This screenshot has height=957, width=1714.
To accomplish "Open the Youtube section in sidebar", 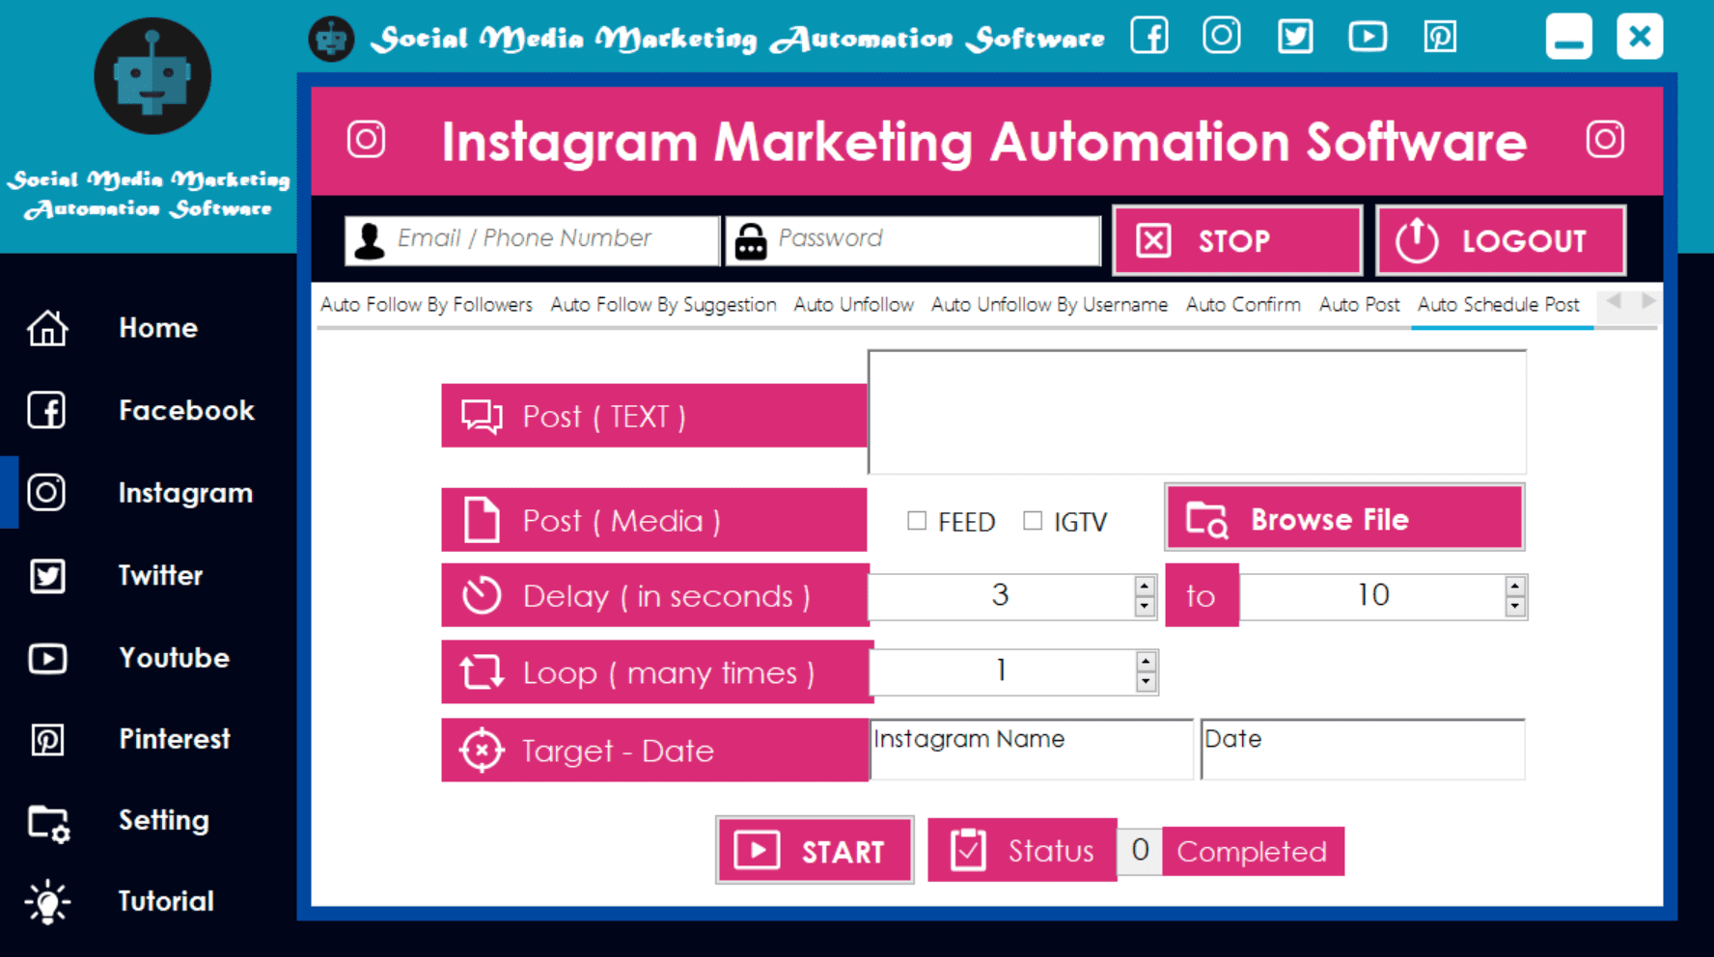I will click(174, 658).
